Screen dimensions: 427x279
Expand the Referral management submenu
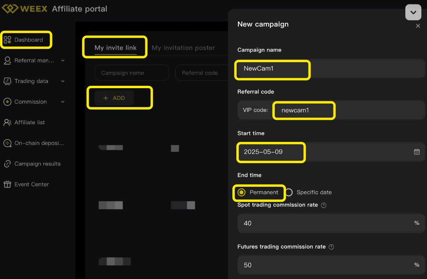click(x=63, y=61)
